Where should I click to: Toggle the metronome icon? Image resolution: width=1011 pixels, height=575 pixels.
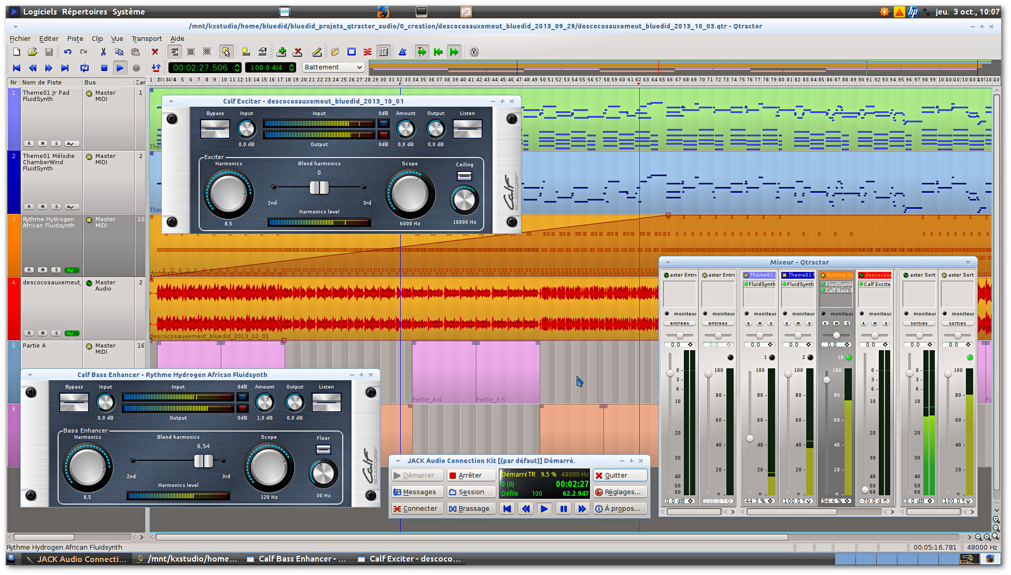pos(402,52)
